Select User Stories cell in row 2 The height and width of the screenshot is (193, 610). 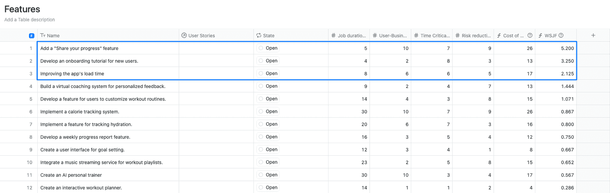pyautogui.click(x=216, y=61)
